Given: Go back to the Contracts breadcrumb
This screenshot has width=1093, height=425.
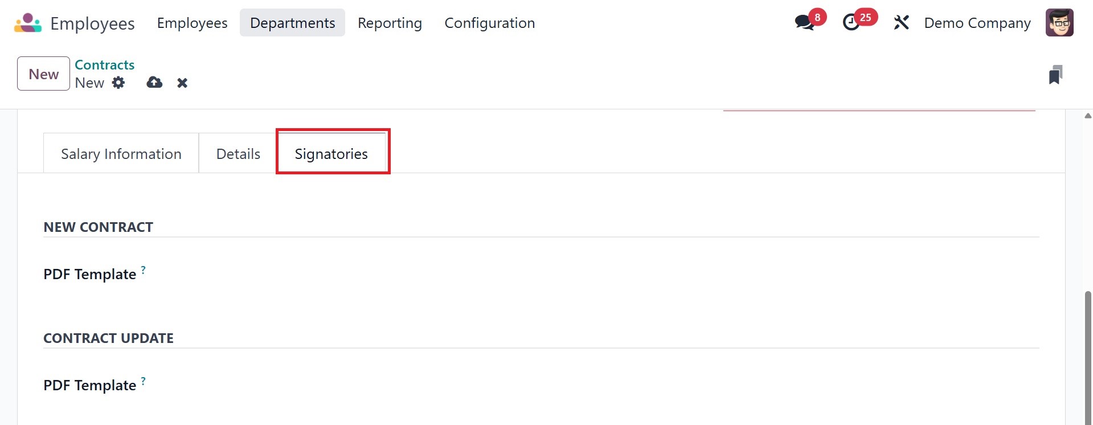Looking at the screenshot, I should 104,65.
